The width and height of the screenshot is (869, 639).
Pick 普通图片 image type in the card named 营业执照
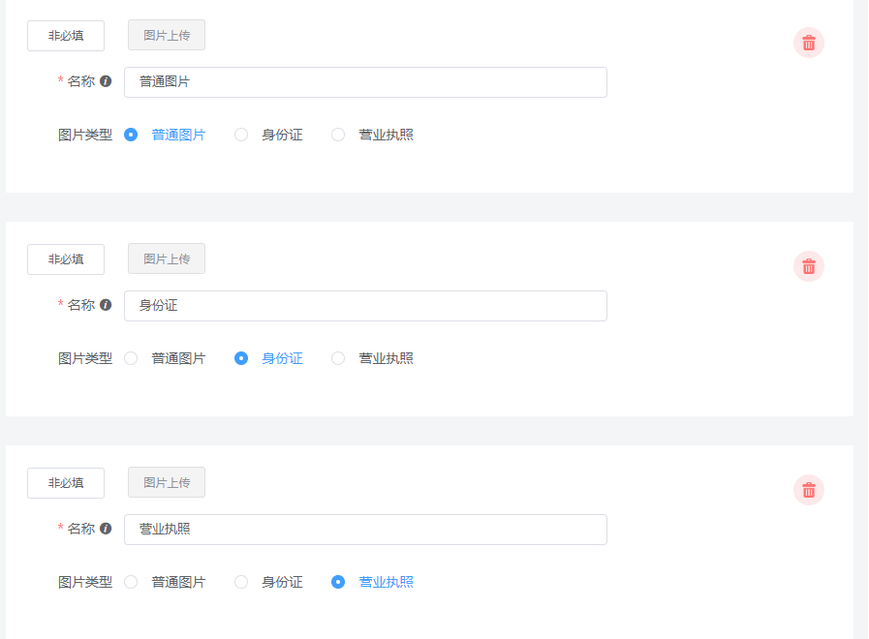point(131,582)
